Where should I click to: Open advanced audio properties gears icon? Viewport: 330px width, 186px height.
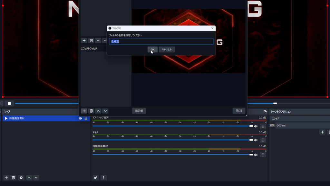[96, 178]
